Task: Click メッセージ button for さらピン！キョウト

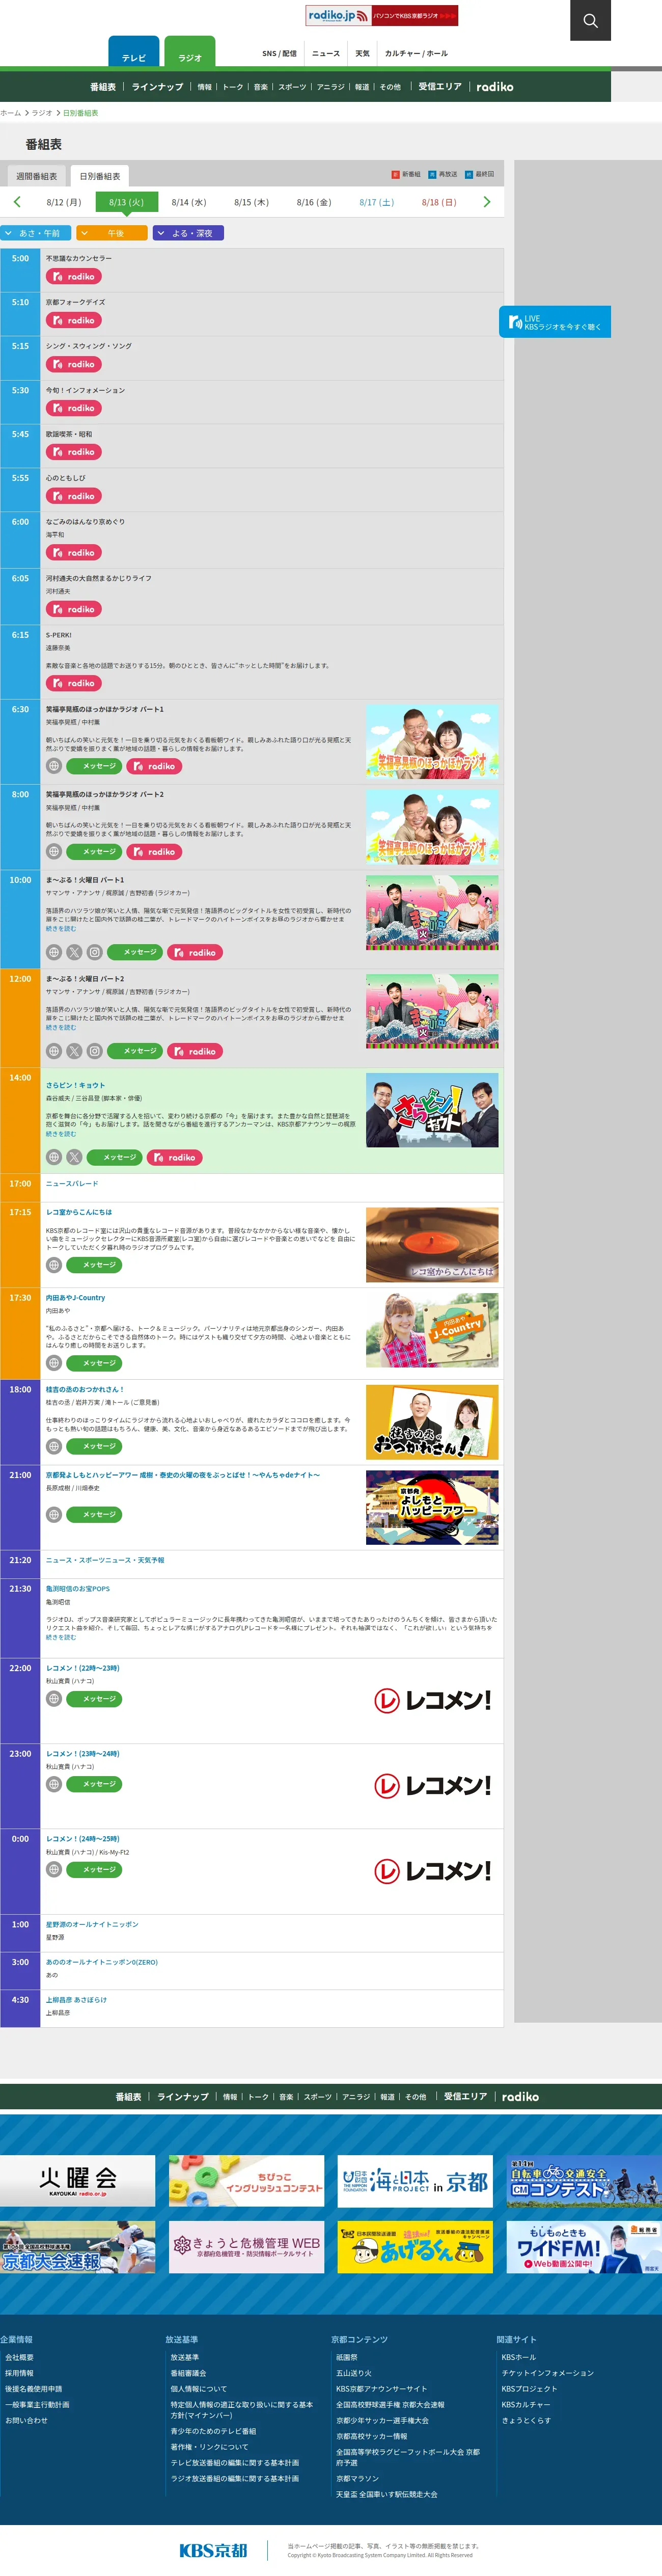Action: pyautogui.click(x=114, y=1157)
